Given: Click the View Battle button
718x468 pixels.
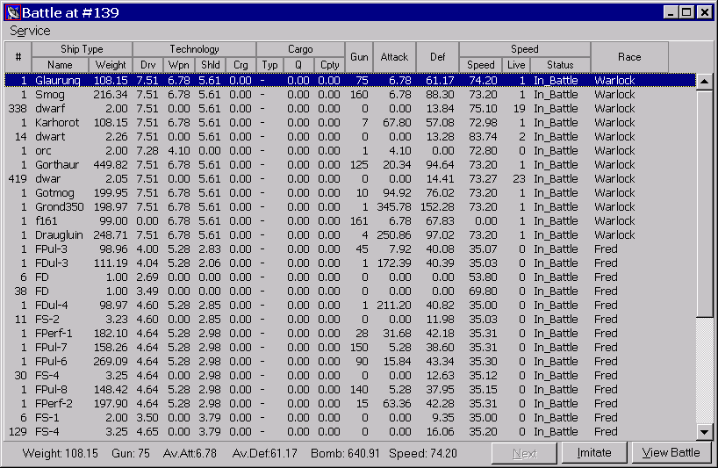Looking at the screenshot, I should (x=671, y=453).
